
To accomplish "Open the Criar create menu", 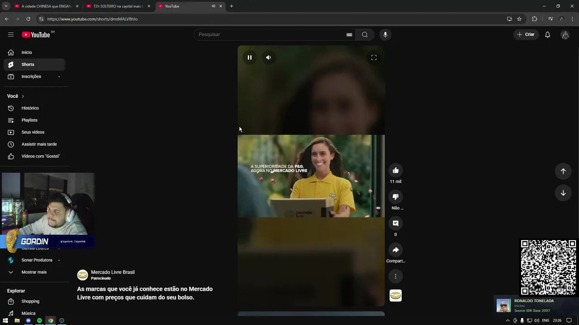I will [526, 34].
